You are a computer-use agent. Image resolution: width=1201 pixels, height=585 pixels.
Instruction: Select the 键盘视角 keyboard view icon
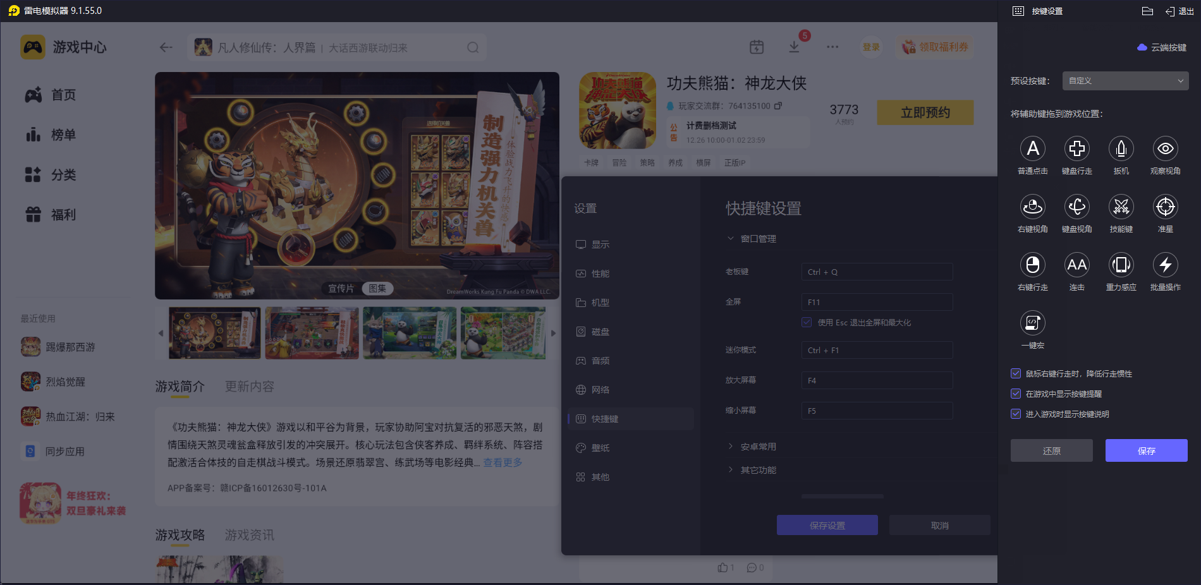[1076, 207]
